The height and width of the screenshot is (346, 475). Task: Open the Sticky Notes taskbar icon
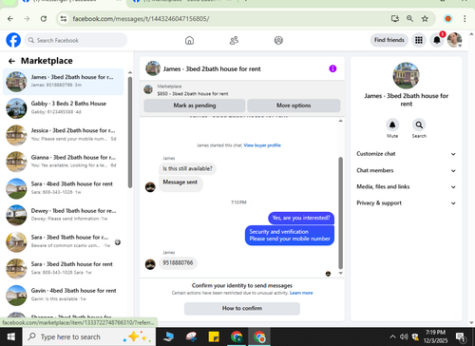pyautogui.click(x=214, y=336)
